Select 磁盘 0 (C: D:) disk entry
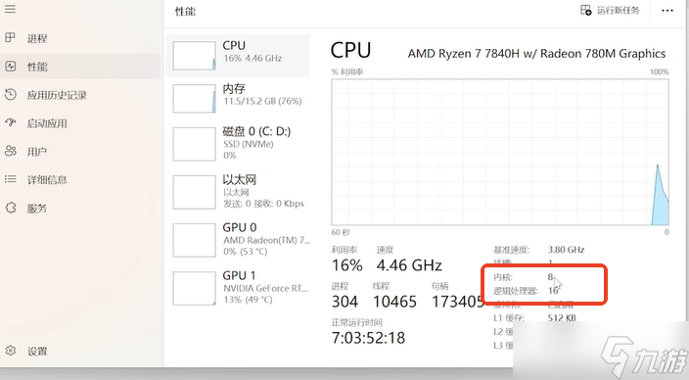The width and height of the screenshot is (689, 380). (x=238, y=144)
